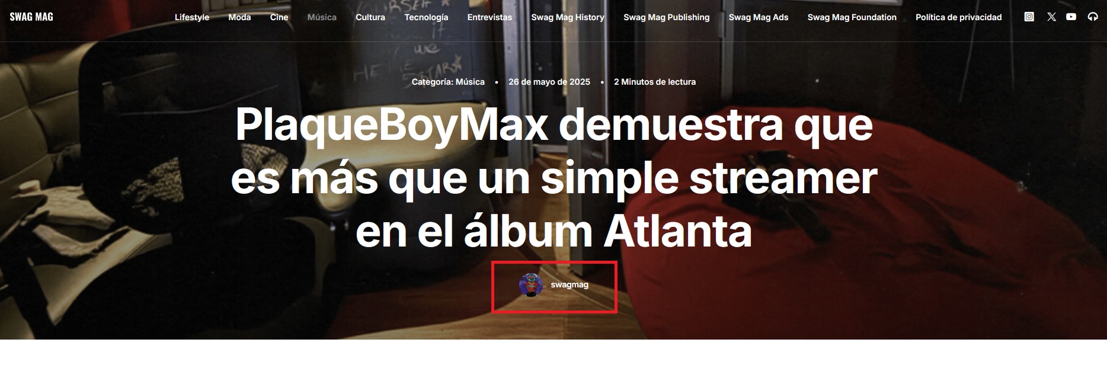Image resolution: width=1107 pixels, height=384 pixels.
Task: Select the Música menu item
Action: 322,17
